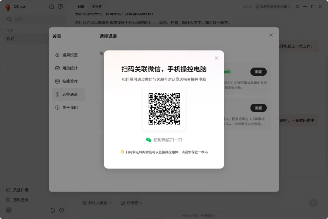Open 技能管理 in settings sidebar

click(x=69, y=81)
